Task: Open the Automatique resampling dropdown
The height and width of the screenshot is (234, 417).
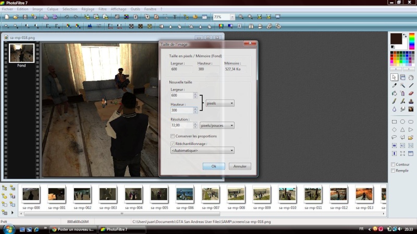Action: pos(202,150)
